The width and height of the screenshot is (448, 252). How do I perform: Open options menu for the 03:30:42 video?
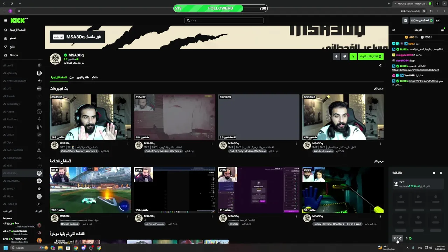380,143
